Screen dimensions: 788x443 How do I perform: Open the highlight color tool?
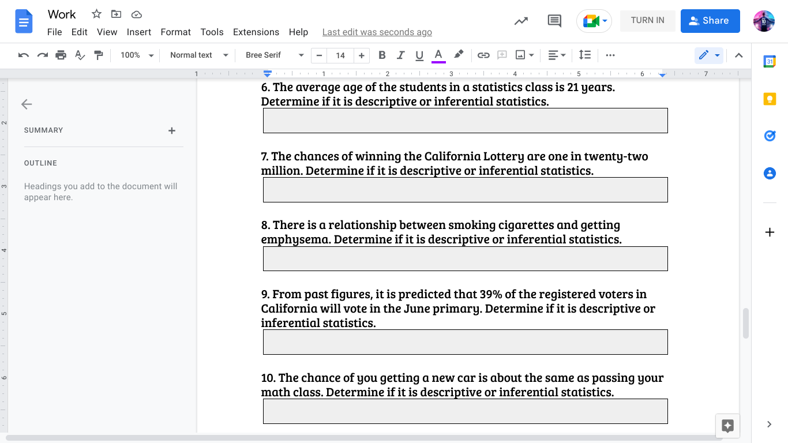pyautogui.click(x=459, y=55)
